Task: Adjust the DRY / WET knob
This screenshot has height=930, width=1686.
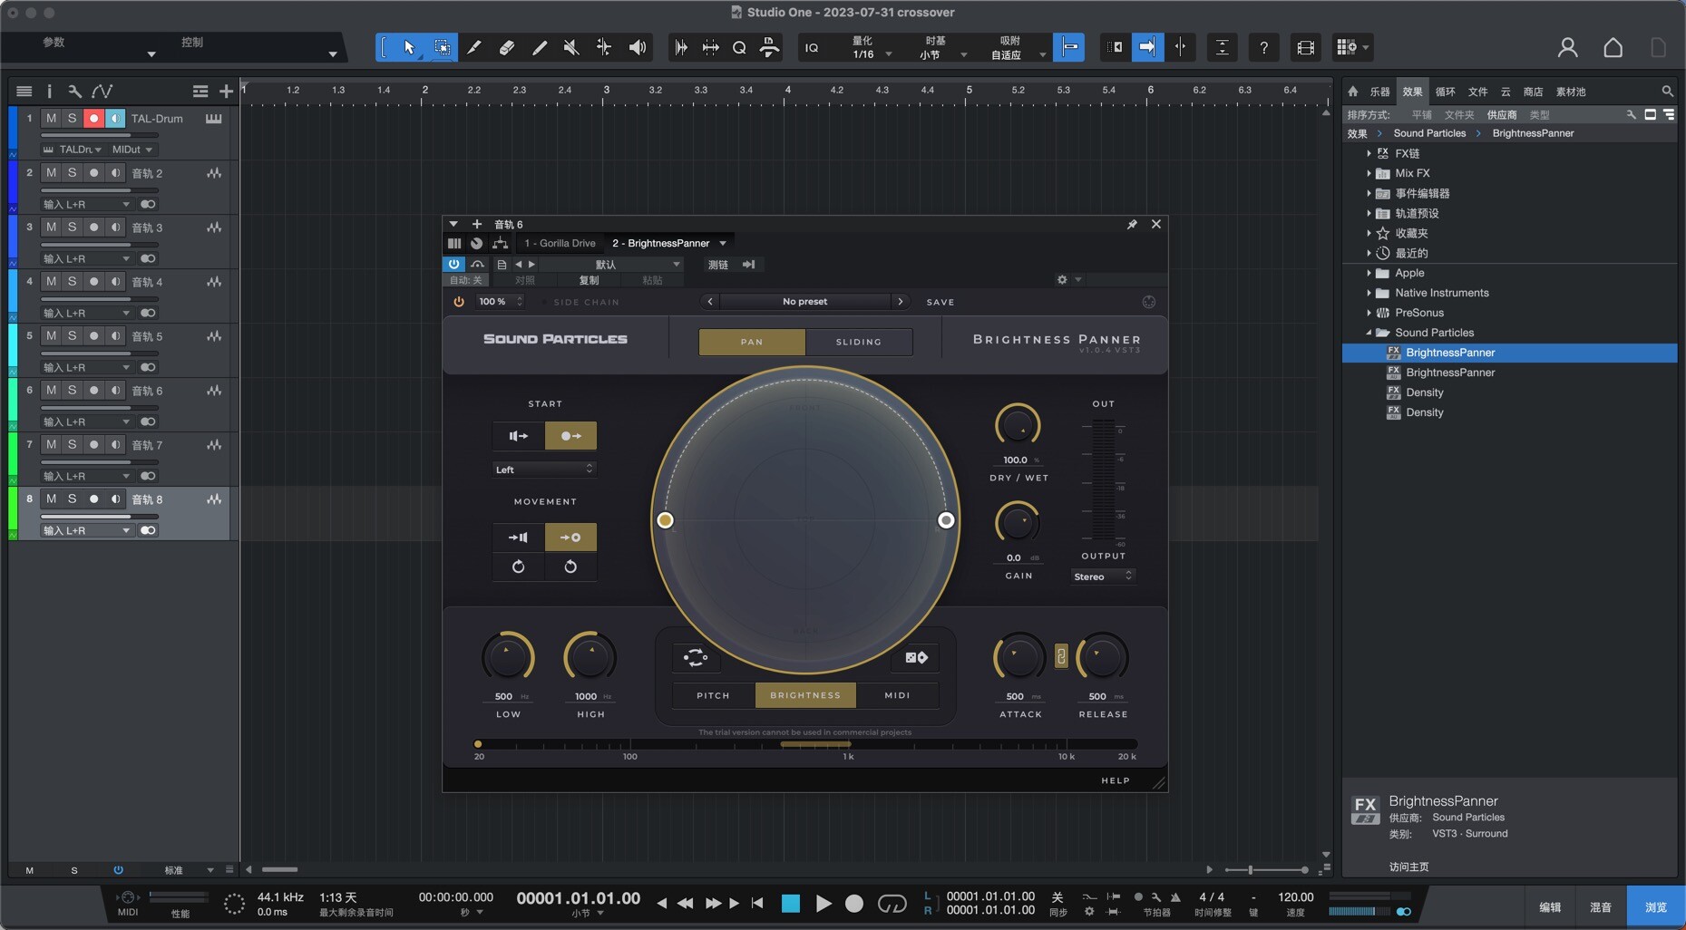Action: pos(1018,426)
